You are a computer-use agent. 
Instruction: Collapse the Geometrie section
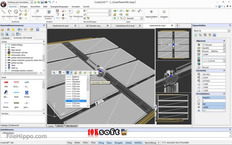click(x=224, y=71)
